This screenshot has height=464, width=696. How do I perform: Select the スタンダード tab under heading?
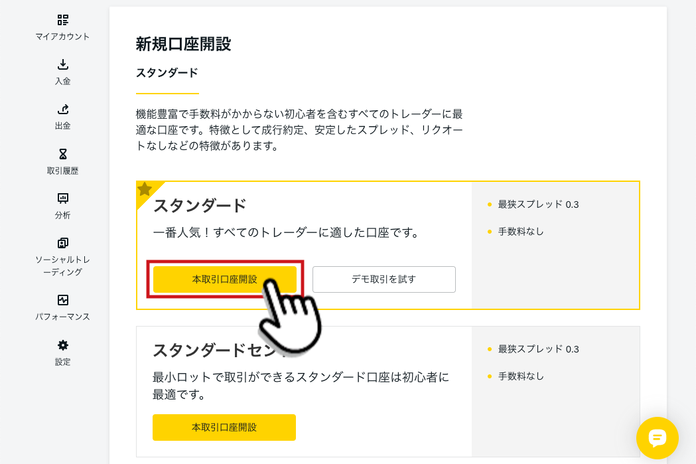(167, 73)
